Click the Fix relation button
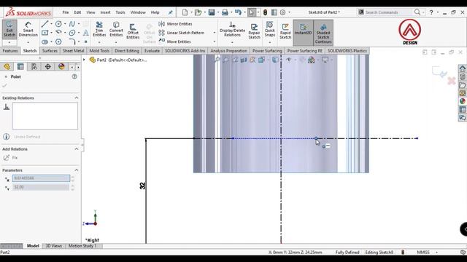 (11, 158)
